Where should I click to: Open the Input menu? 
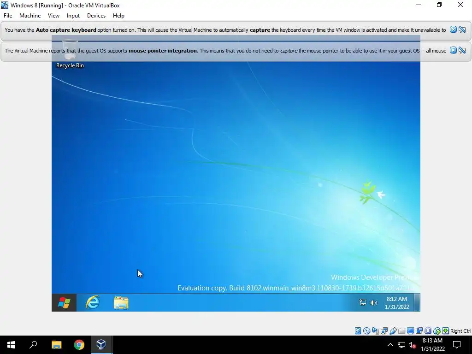pyautogui.click(x=73, y=16)
